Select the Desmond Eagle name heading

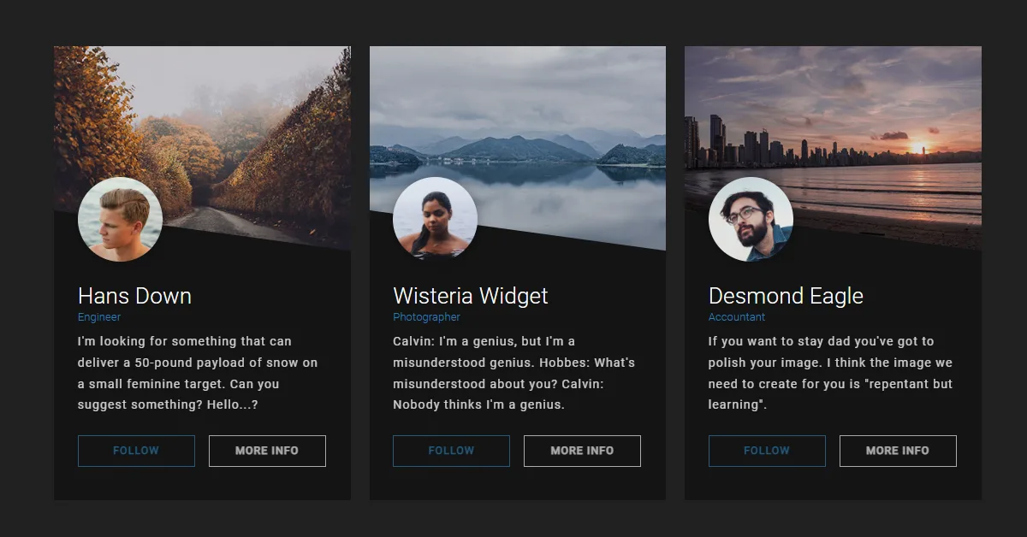coord(786,296)
